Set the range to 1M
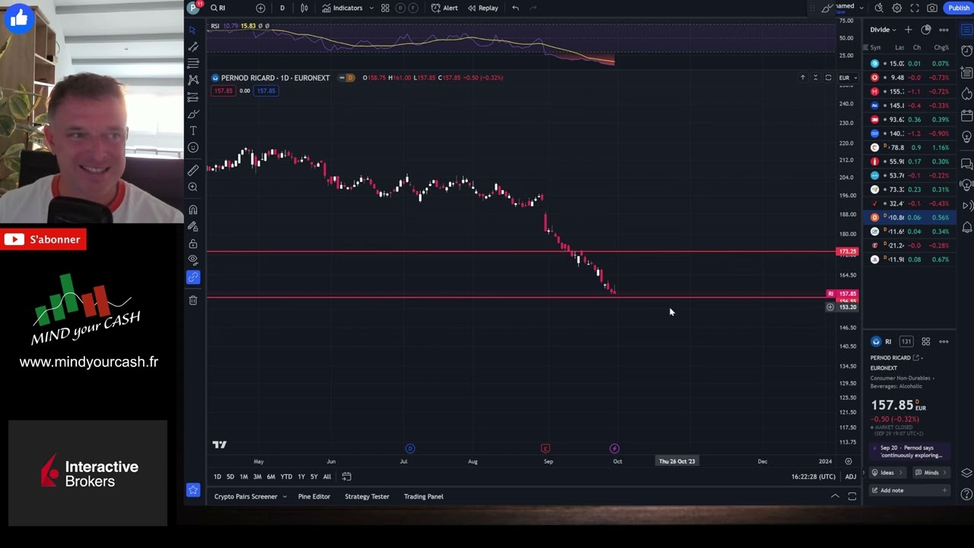The width and height of the screenshot is (974, 548). [243, 476]
